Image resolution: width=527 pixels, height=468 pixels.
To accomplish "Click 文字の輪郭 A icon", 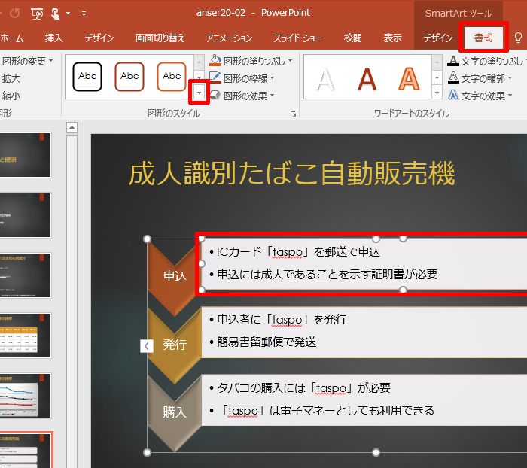I will pos(453,78).
